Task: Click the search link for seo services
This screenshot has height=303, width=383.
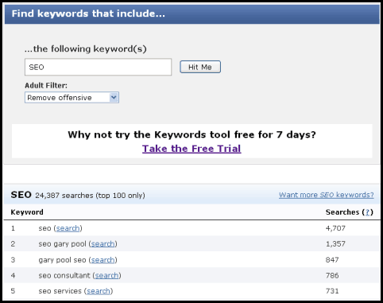Action: coord(99,291)
